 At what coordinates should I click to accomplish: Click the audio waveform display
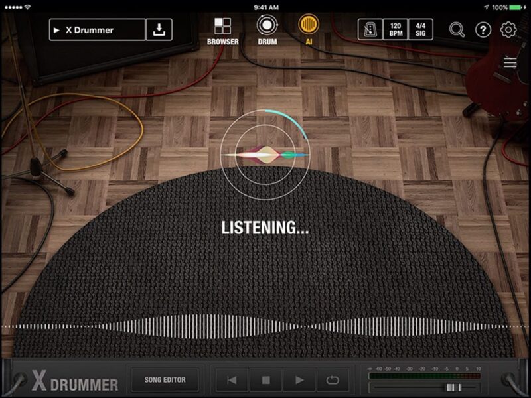(265, 326)
